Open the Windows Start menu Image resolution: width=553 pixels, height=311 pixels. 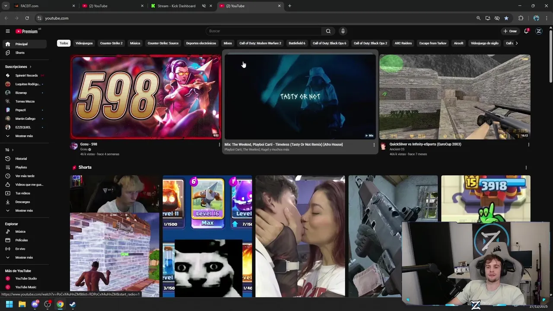click(x=9, y=304)
